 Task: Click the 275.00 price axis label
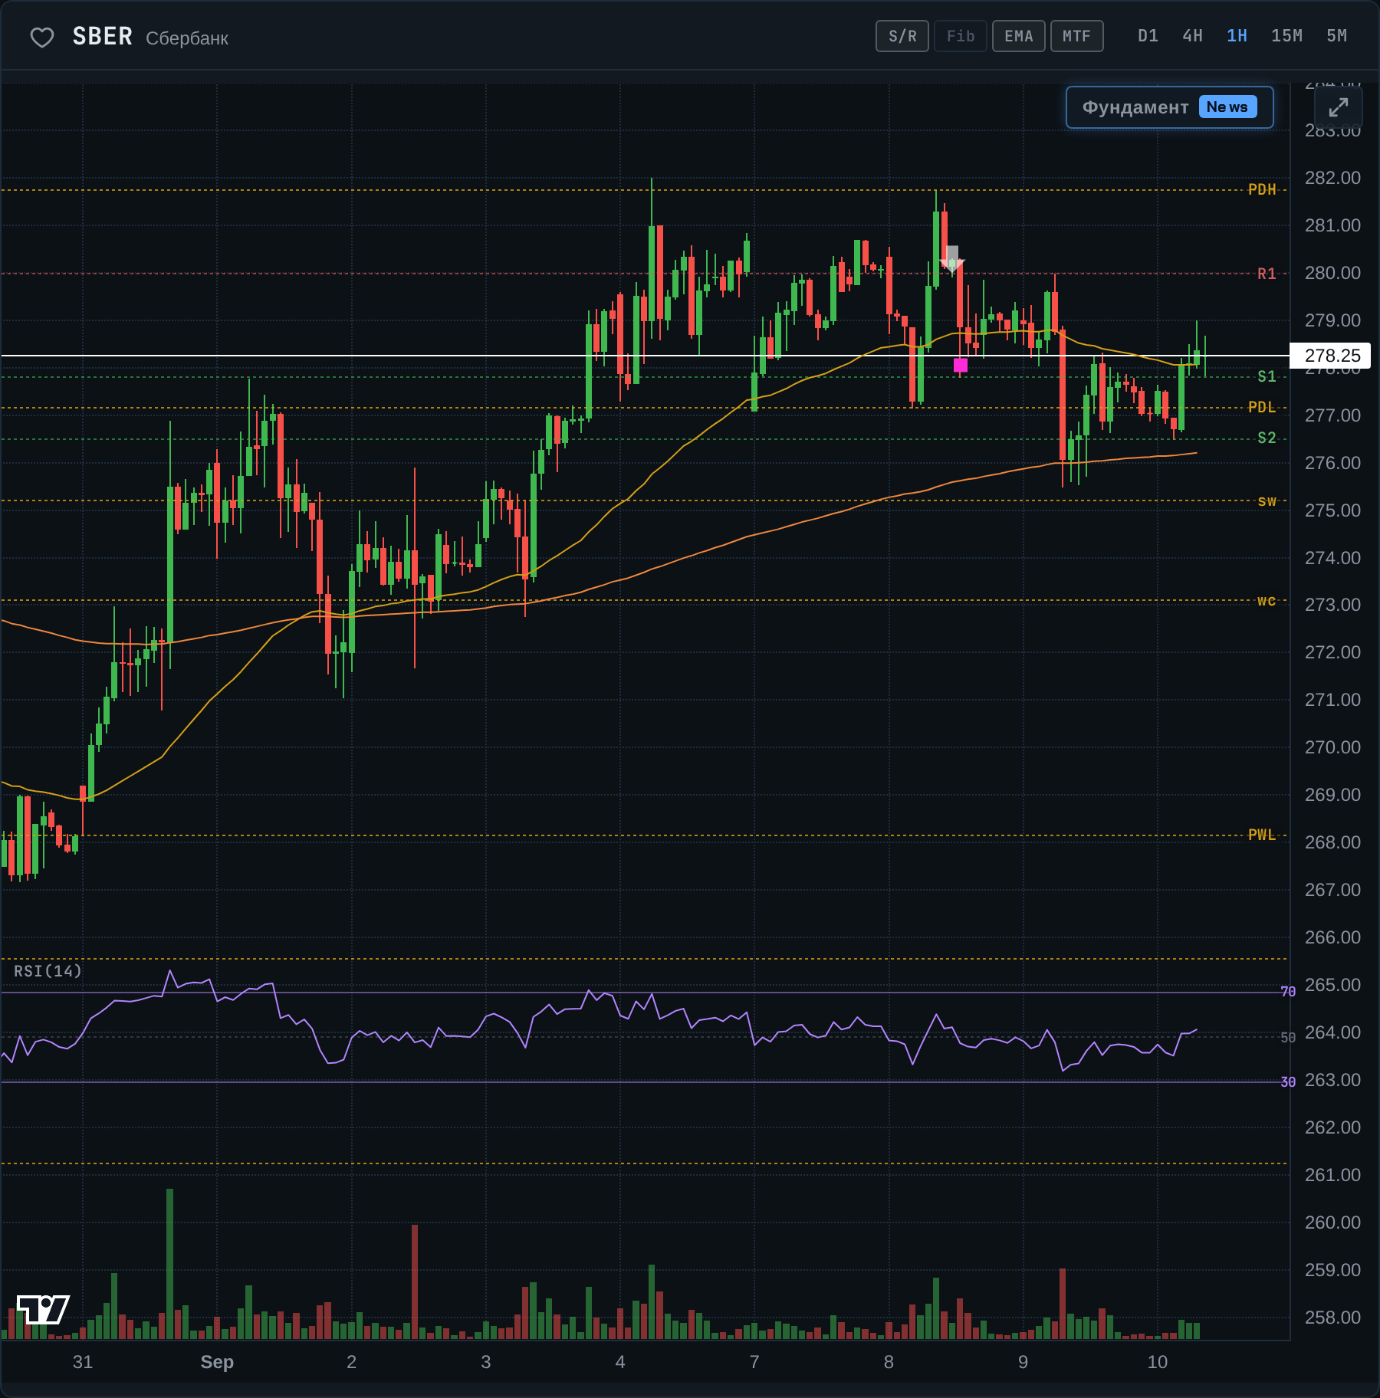tap(1332, 510)
